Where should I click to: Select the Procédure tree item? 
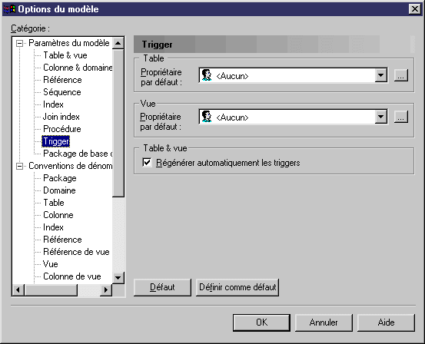coord(62,129)
